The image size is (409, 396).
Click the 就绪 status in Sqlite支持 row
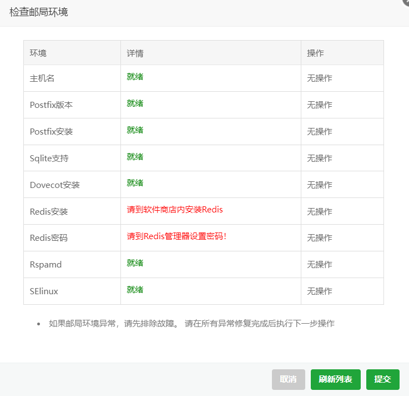click(x=135, y=157)
